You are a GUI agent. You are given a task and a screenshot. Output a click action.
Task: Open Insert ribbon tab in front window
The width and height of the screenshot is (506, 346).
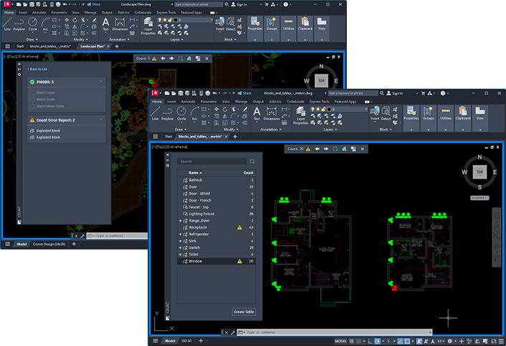click(x=171, y=102)
